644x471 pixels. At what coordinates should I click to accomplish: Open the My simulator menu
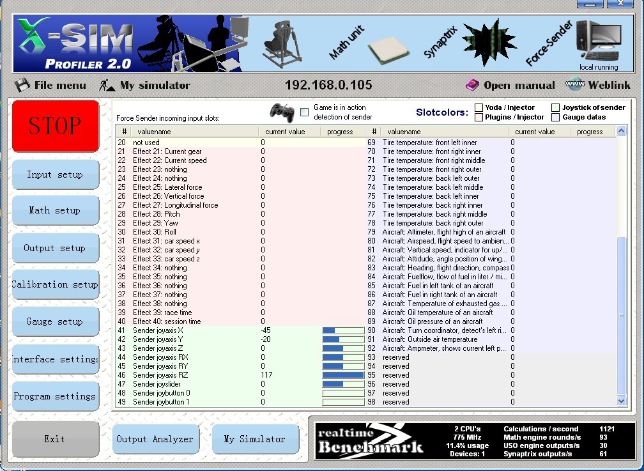[155, 86]
